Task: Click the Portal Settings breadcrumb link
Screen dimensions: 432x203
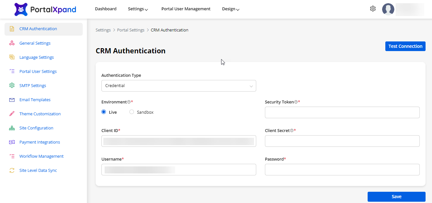Action: (131, 30)
